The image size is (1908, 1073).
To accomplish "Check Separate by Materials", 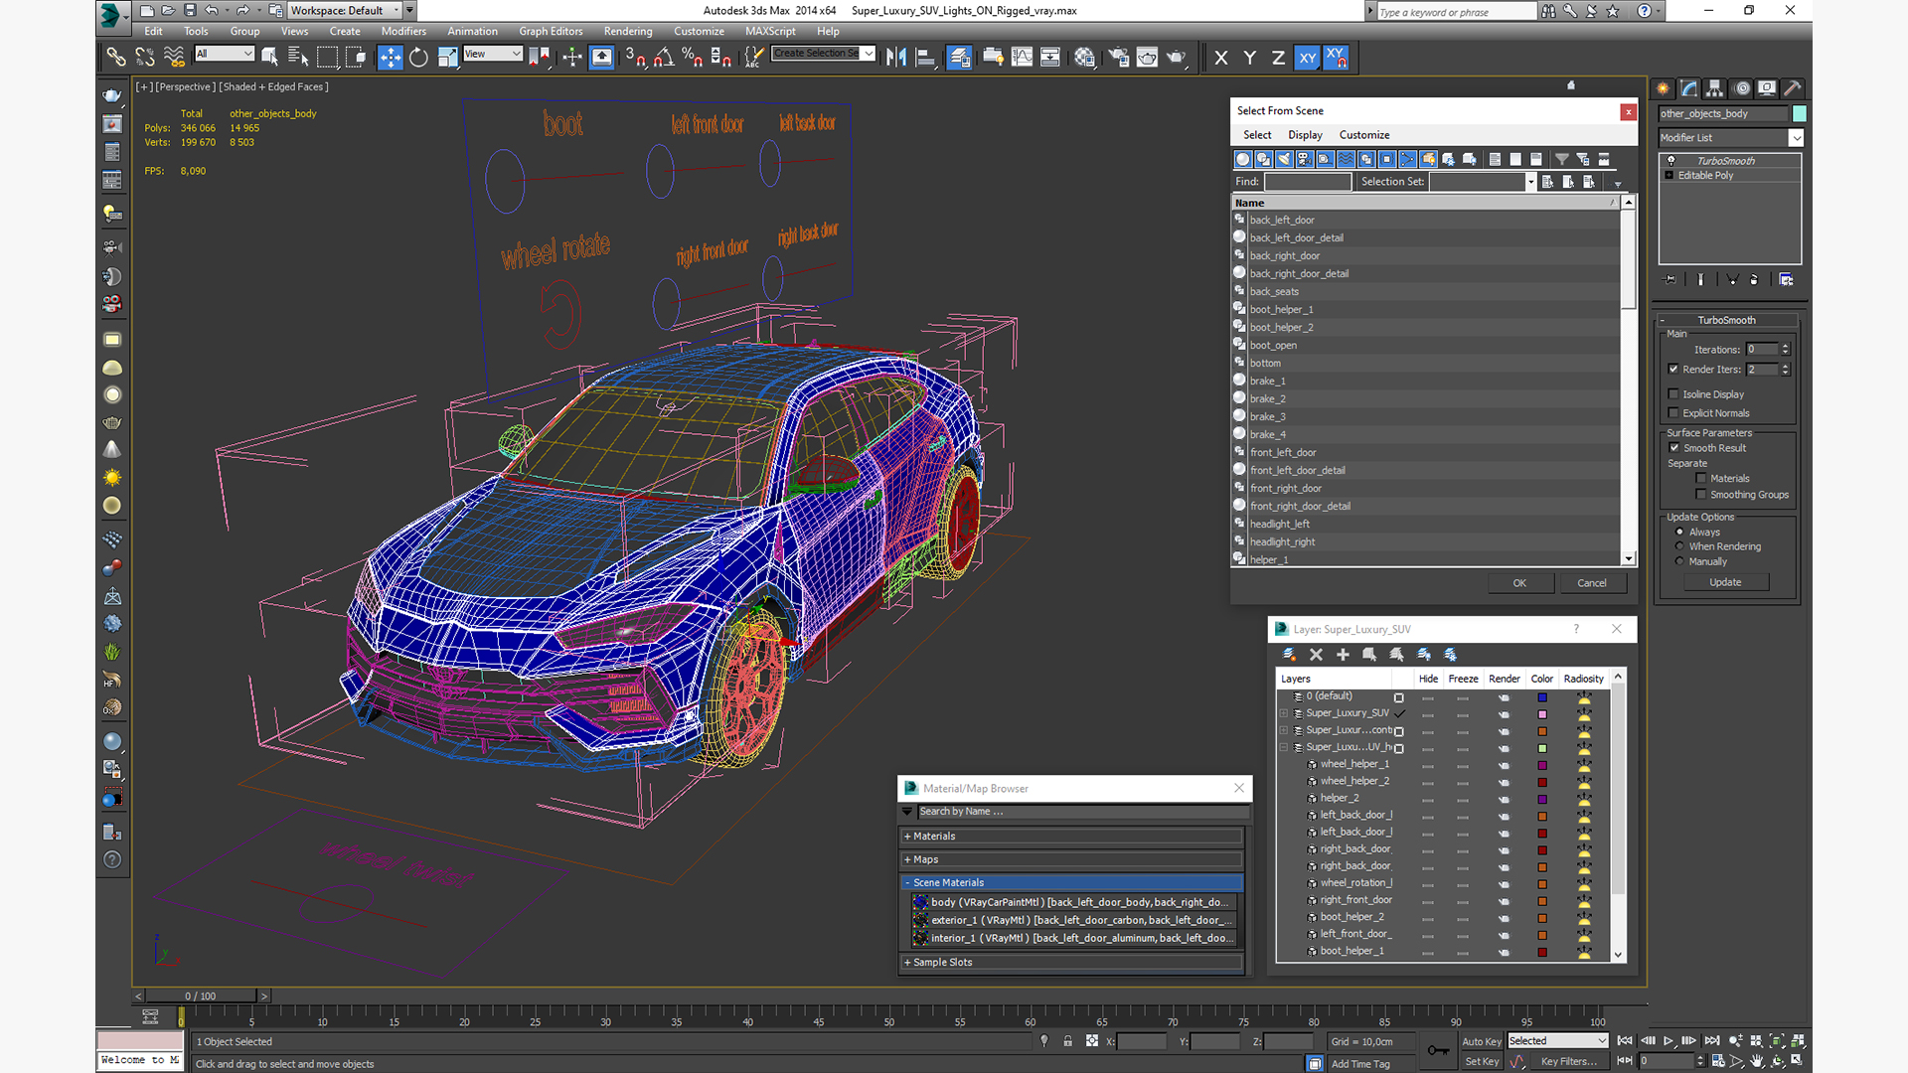I will [x=1701, y=479].
